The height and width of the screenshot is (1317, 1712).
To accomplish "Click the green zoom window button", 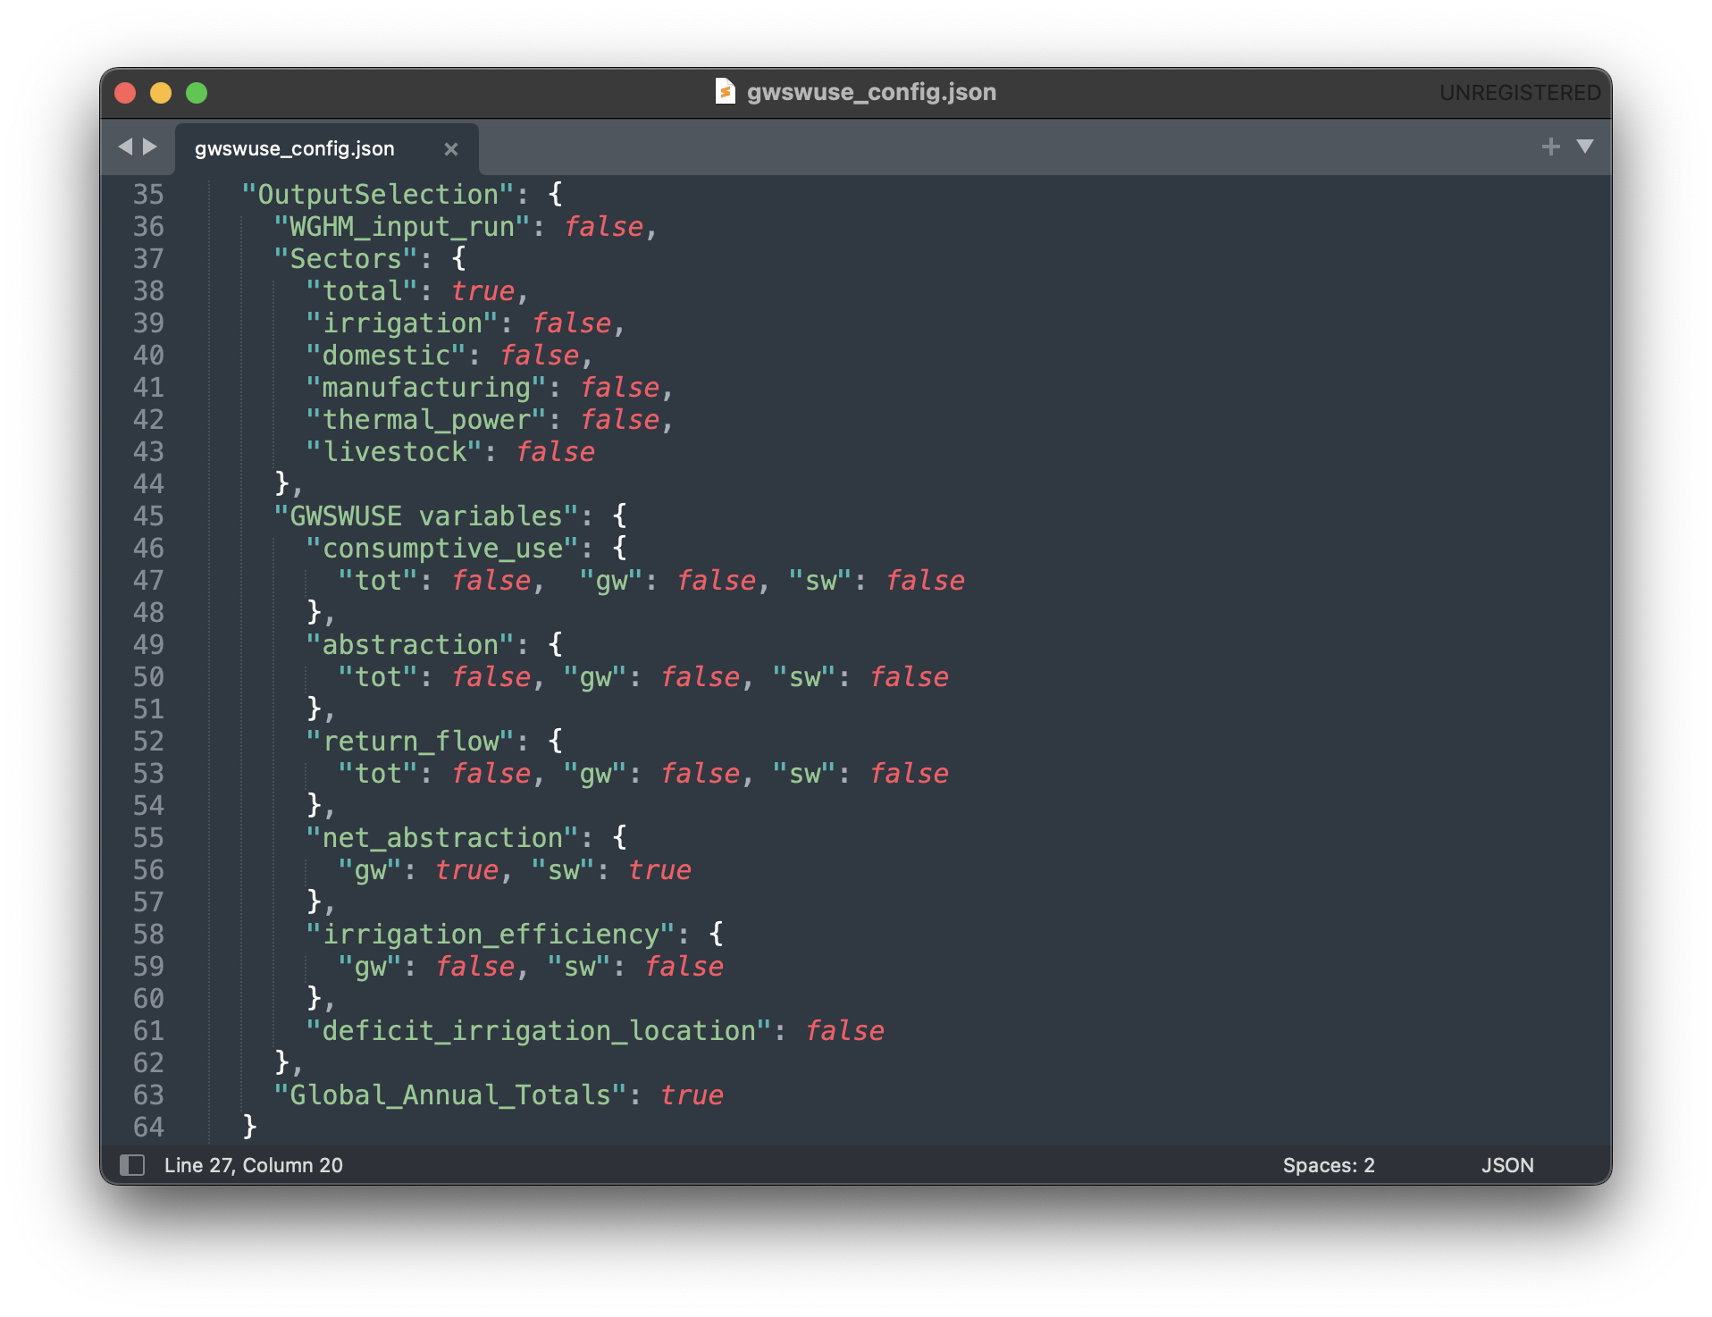I will coord(197,93).
